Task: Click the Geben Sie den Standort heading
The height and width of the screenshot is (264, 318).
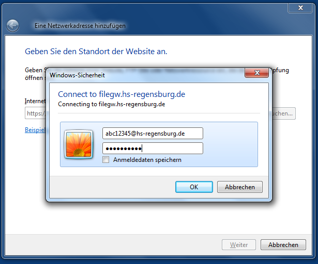Action: click(x=96, y=52)
